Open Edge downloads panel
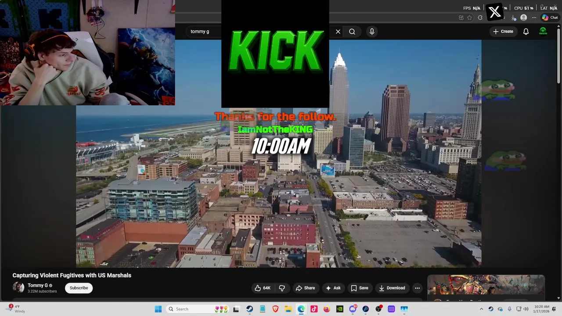This screenshot has width=562, height=316. 514,18
